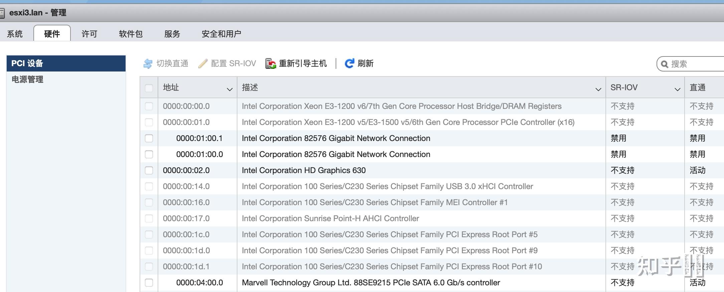Click the search magnifier icon
This screenshot has width=724, height=292.
coord(665,64)
